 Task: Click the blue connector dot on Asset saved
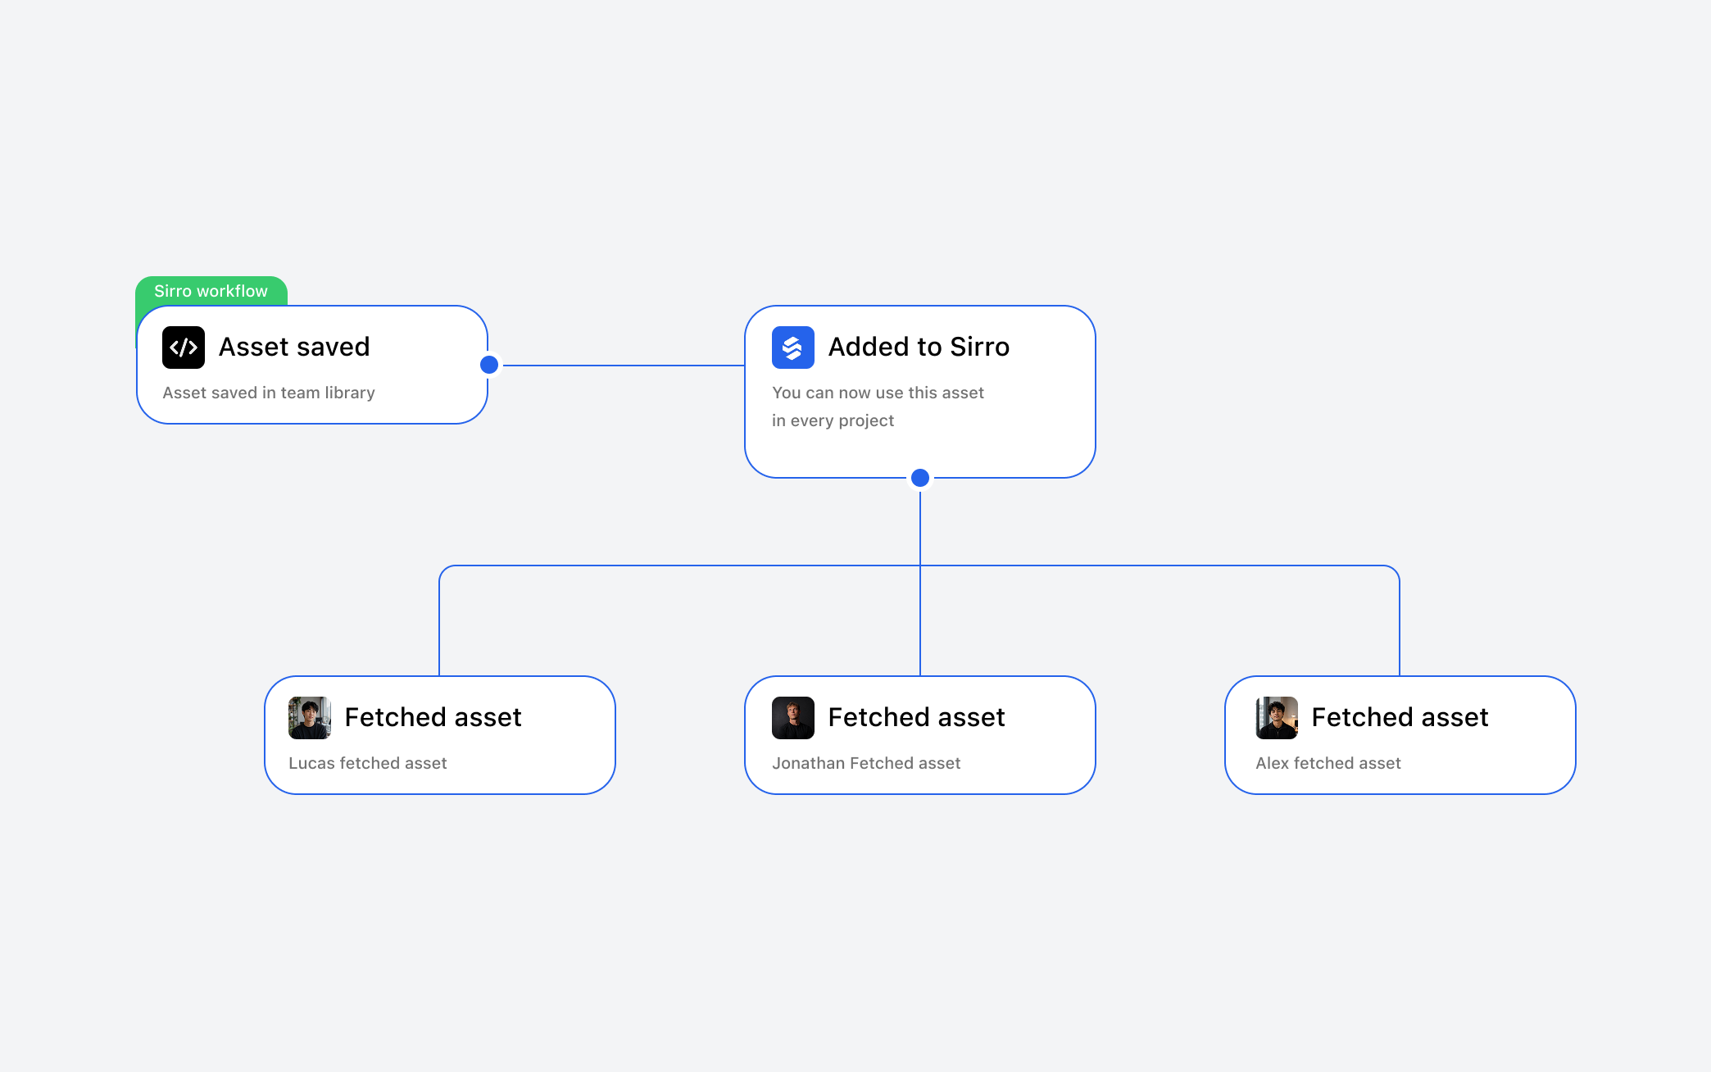(489, 365)
